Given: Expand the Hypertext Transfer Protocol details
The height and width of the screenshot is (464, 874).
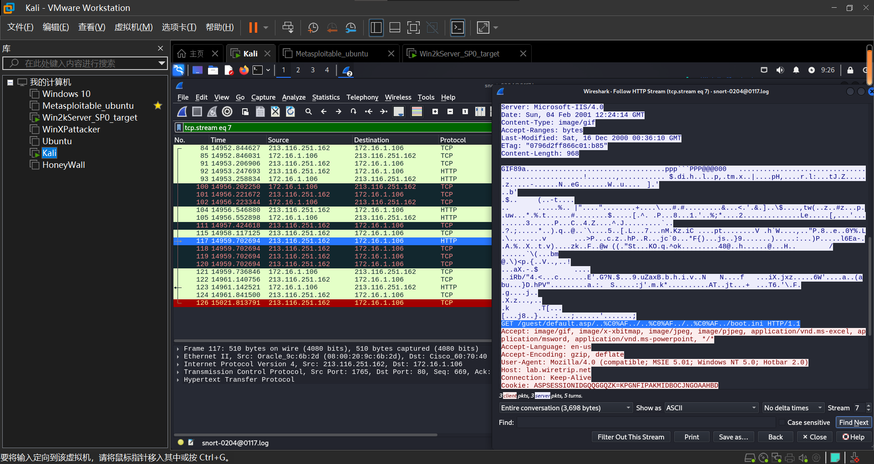Looking at the screenshot, I should click(x=178, y=380).
